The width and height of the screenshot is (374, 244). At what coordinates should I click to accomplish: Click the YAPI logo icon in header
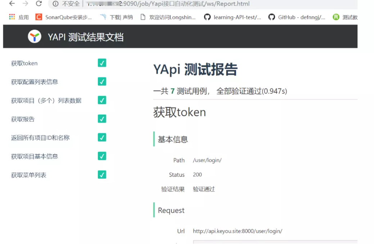pyautogui.click(x=35, y=37)
